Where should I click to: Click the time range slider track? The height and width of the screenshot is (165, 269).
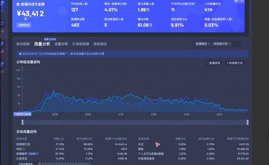[135, 122]
